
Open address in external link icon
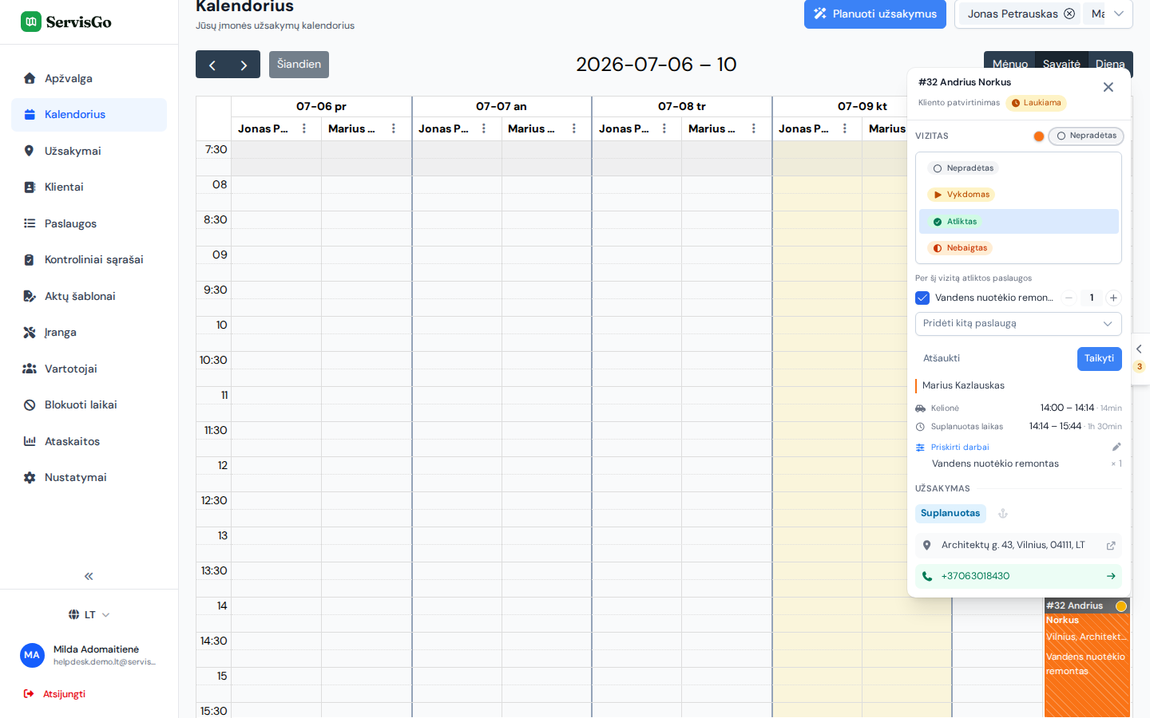(1111, 546)
